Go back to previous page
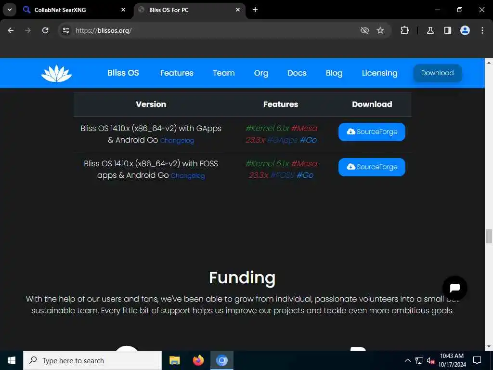Viewport: 493px width, 370px height. tap(11, 30)
